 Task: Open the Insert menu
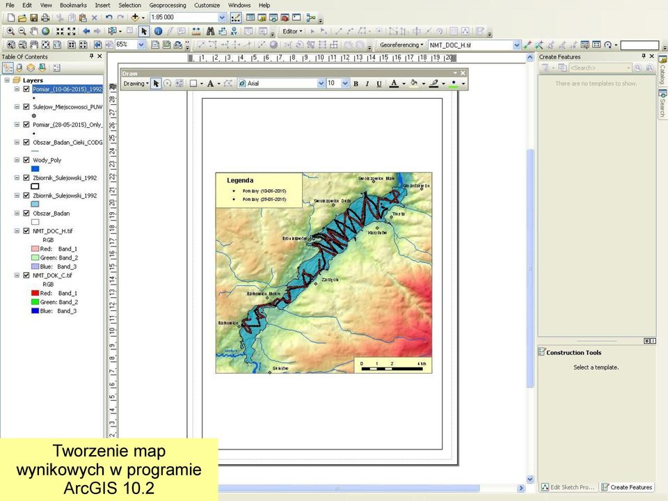pyautogui.click(x=102, y=5)
